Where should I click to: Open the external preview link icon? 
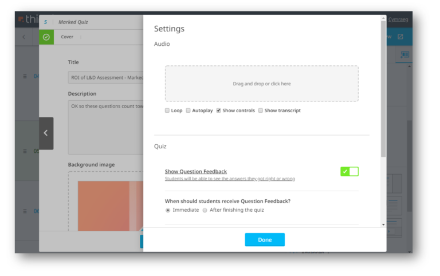click(x=400, y=37)
